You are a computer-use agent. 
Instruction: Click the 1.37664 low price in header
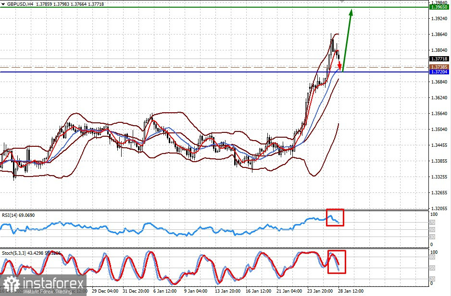(x=79, y=4)
